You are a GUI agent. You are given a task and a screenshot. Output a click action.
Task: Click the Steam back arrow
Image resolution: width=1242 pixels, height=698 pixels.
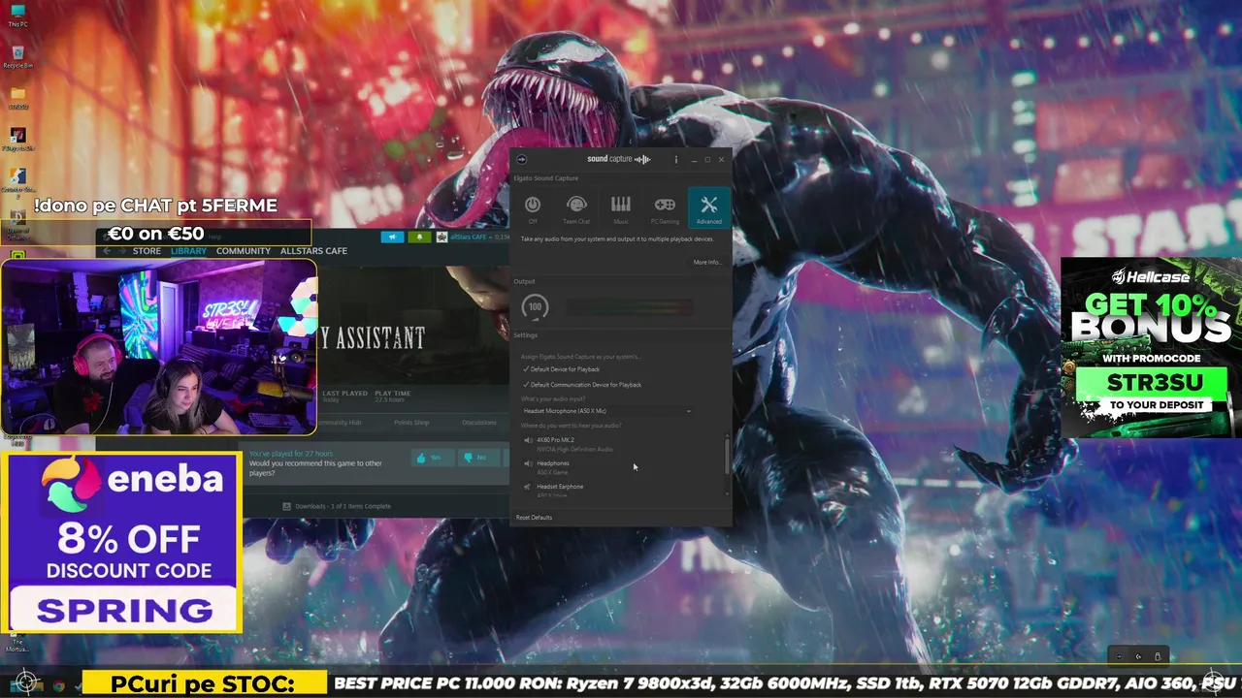pyautogui.click(x=107, y=251)
